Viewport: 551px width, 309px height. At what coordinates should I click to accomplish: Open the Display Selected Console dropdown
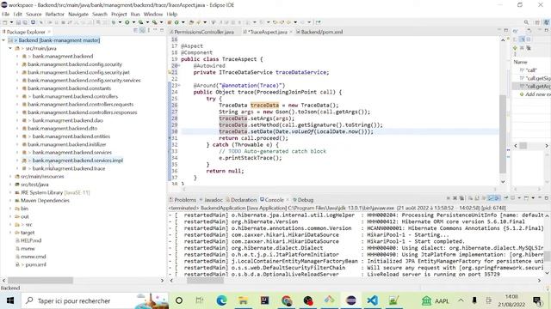click(519, 198)
